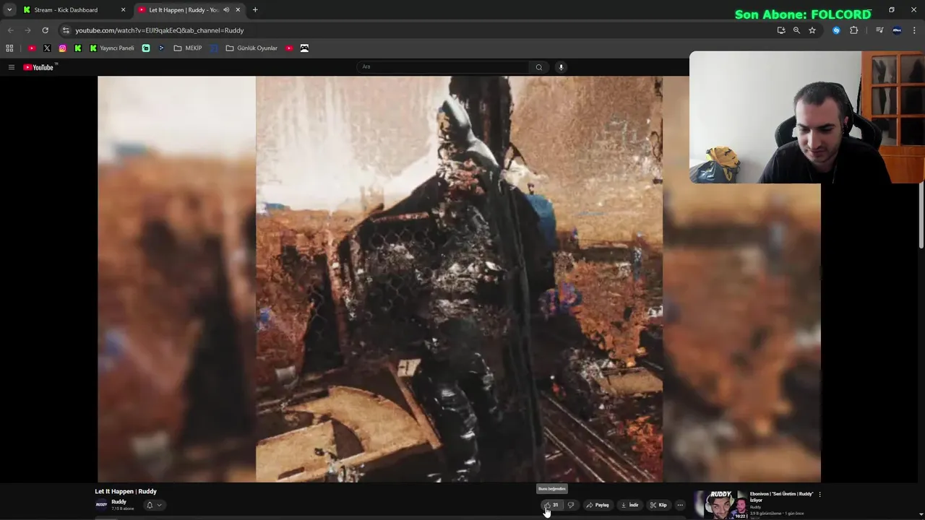Open the Shazam extension icon
The width and height of the screenshot is (925, 520).
836,30
